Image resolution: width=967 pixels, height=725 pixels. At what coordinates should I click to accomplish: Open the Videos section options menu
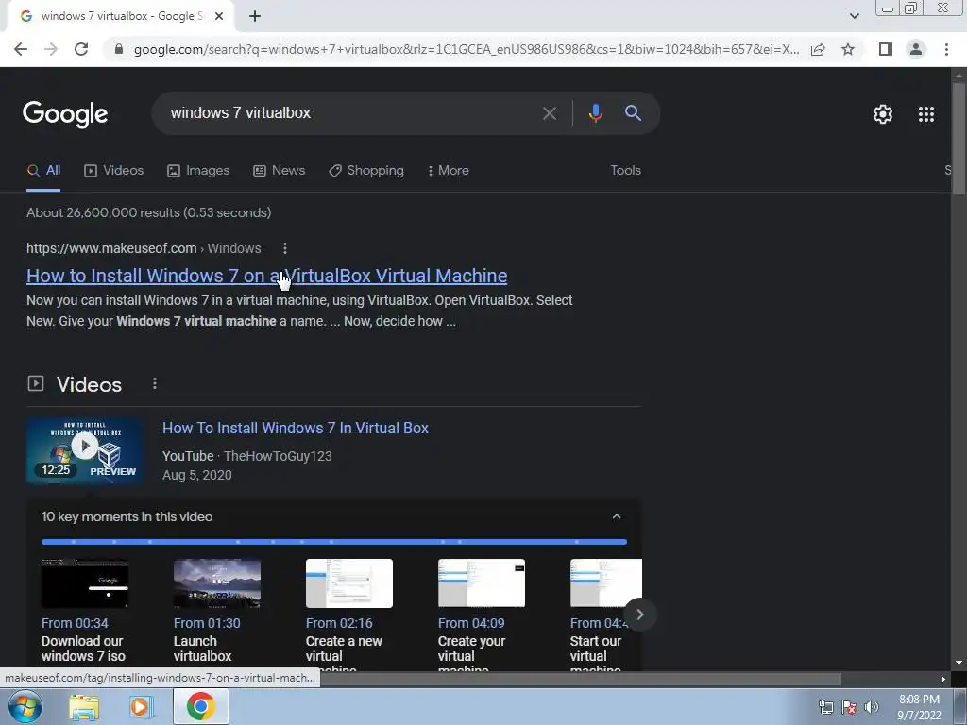(154, 383)
